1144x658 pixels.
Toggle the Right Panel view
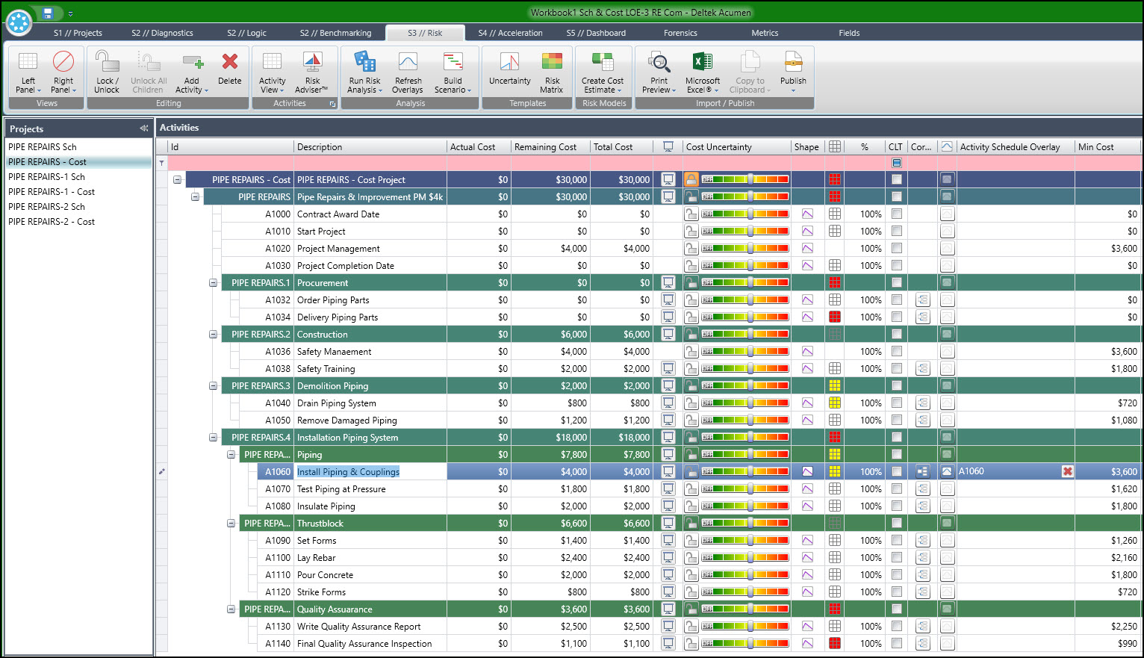tap(63, 72)
